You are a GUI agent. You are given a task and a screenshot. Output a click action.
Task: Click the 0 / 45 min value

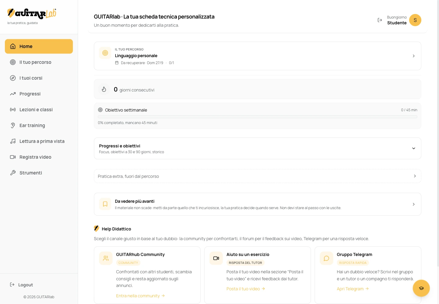pyautogui.click(x=409, y=110)
